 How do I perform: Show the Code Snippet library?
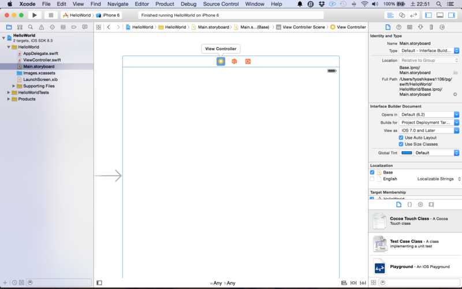409,205
